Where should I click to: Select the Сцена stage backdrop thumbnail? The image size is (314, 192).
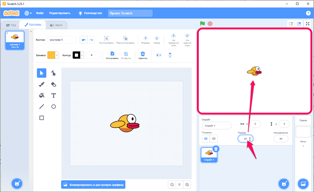(x=303, y=132)
